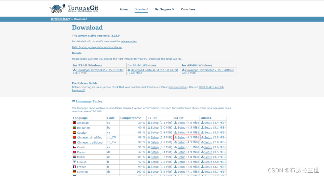
Task: Download Chinese traditional 64-Bit Setup link
Action: click(181, 142)
